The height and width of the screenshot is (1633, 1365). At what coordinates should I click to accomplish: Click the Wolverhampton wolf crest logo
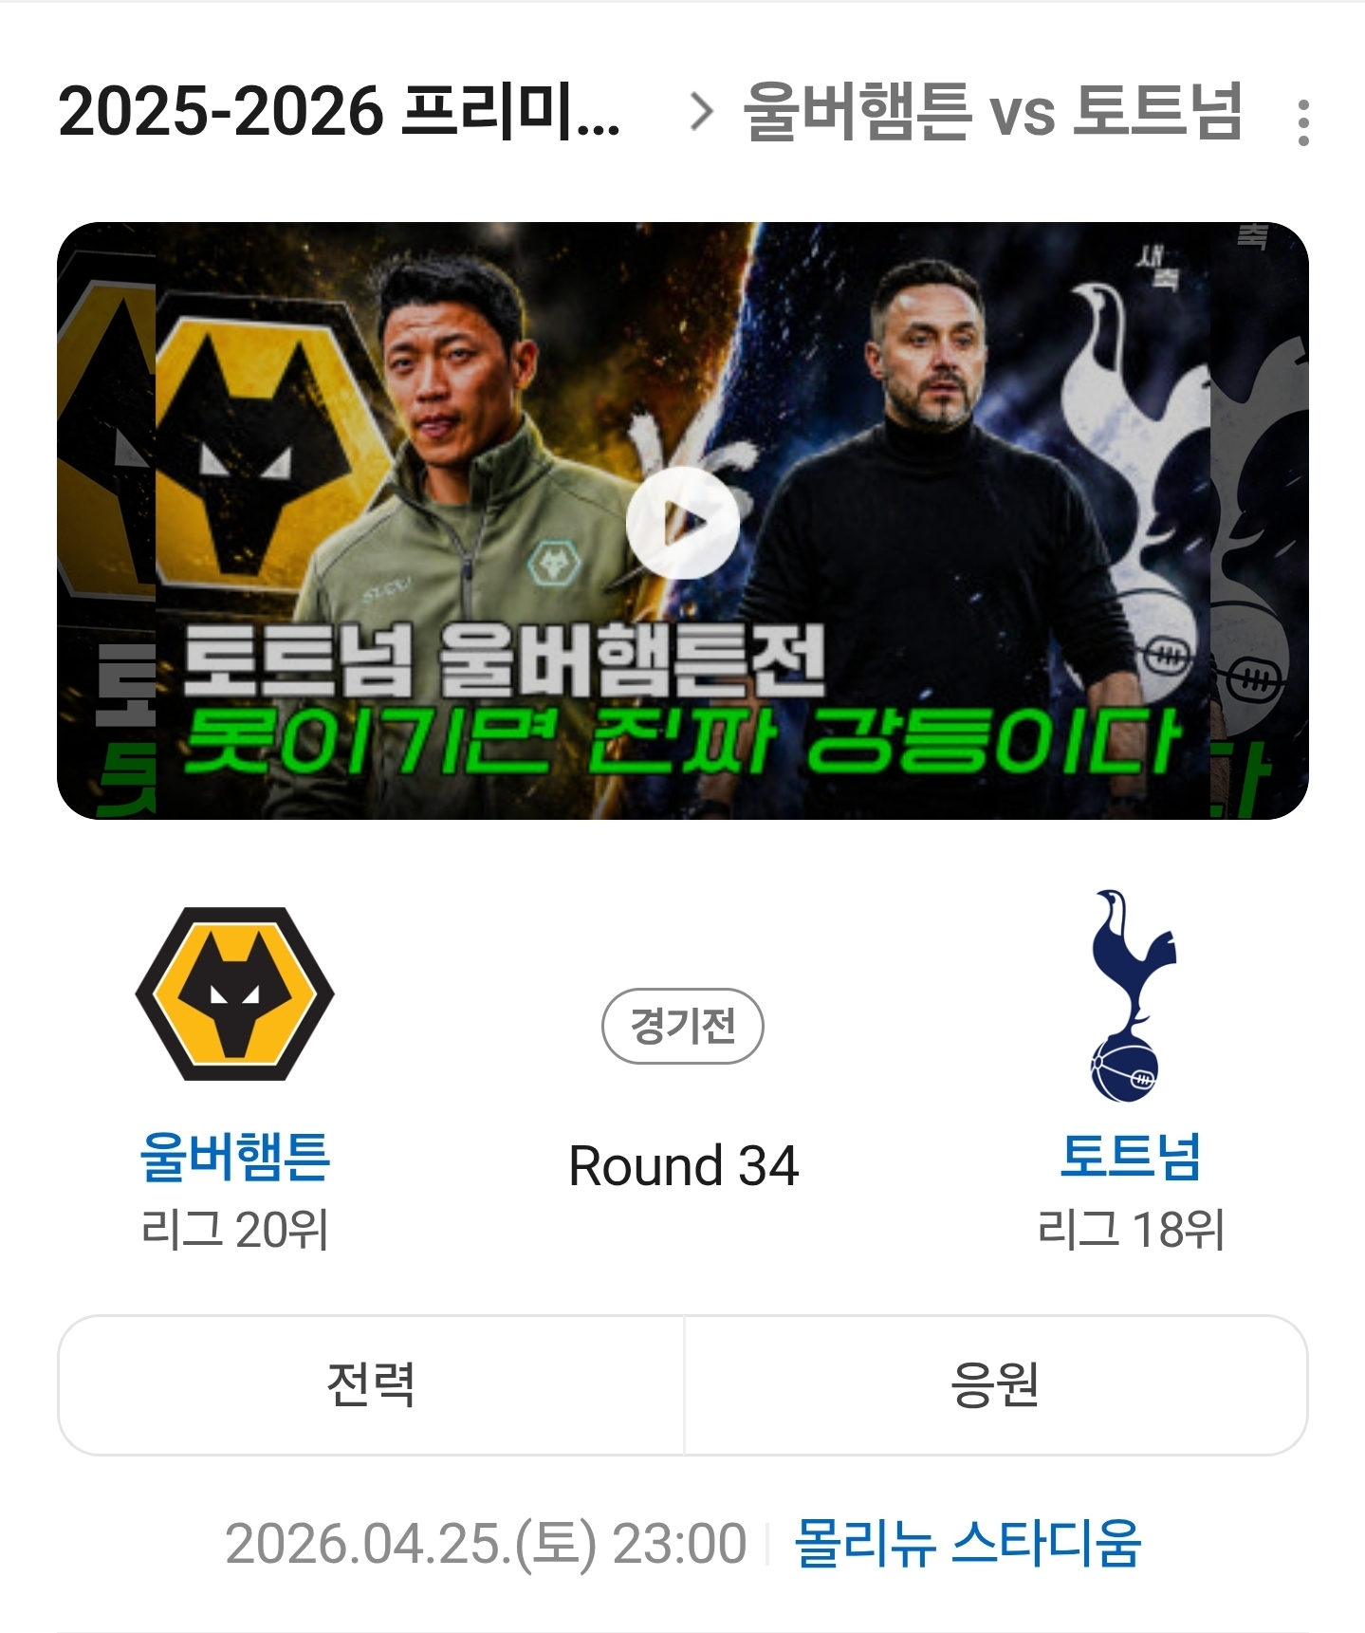234,993
